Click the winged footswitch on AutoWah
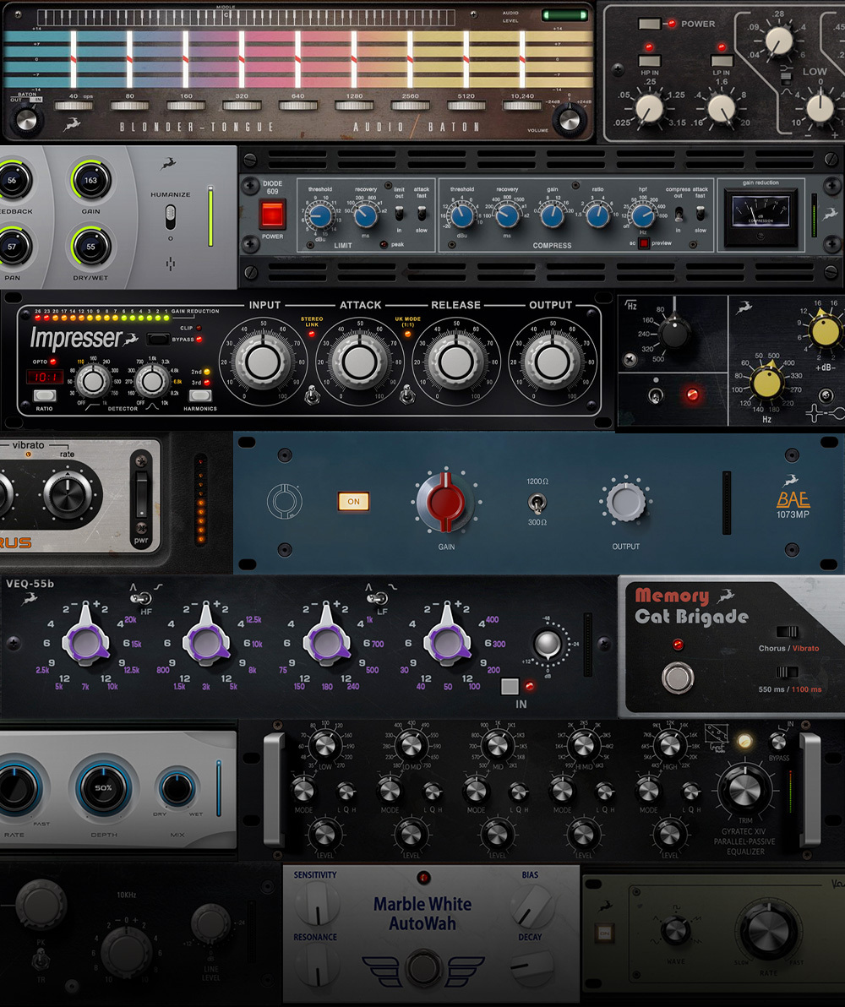Image resolution: width=845 pixels, height=1007 pixels. pyautogui.click(x=422, y=968)
